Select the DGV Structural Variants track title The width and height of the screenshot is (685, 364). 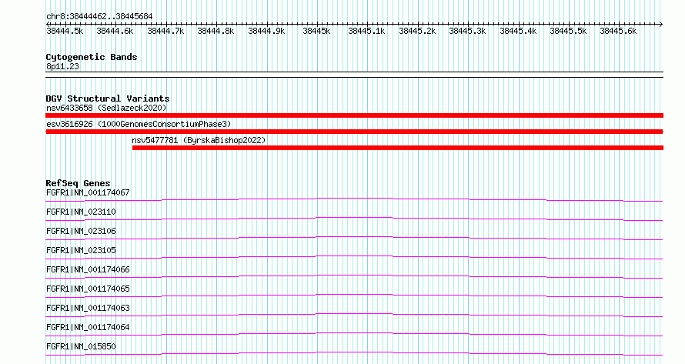(x=108, y=99)
